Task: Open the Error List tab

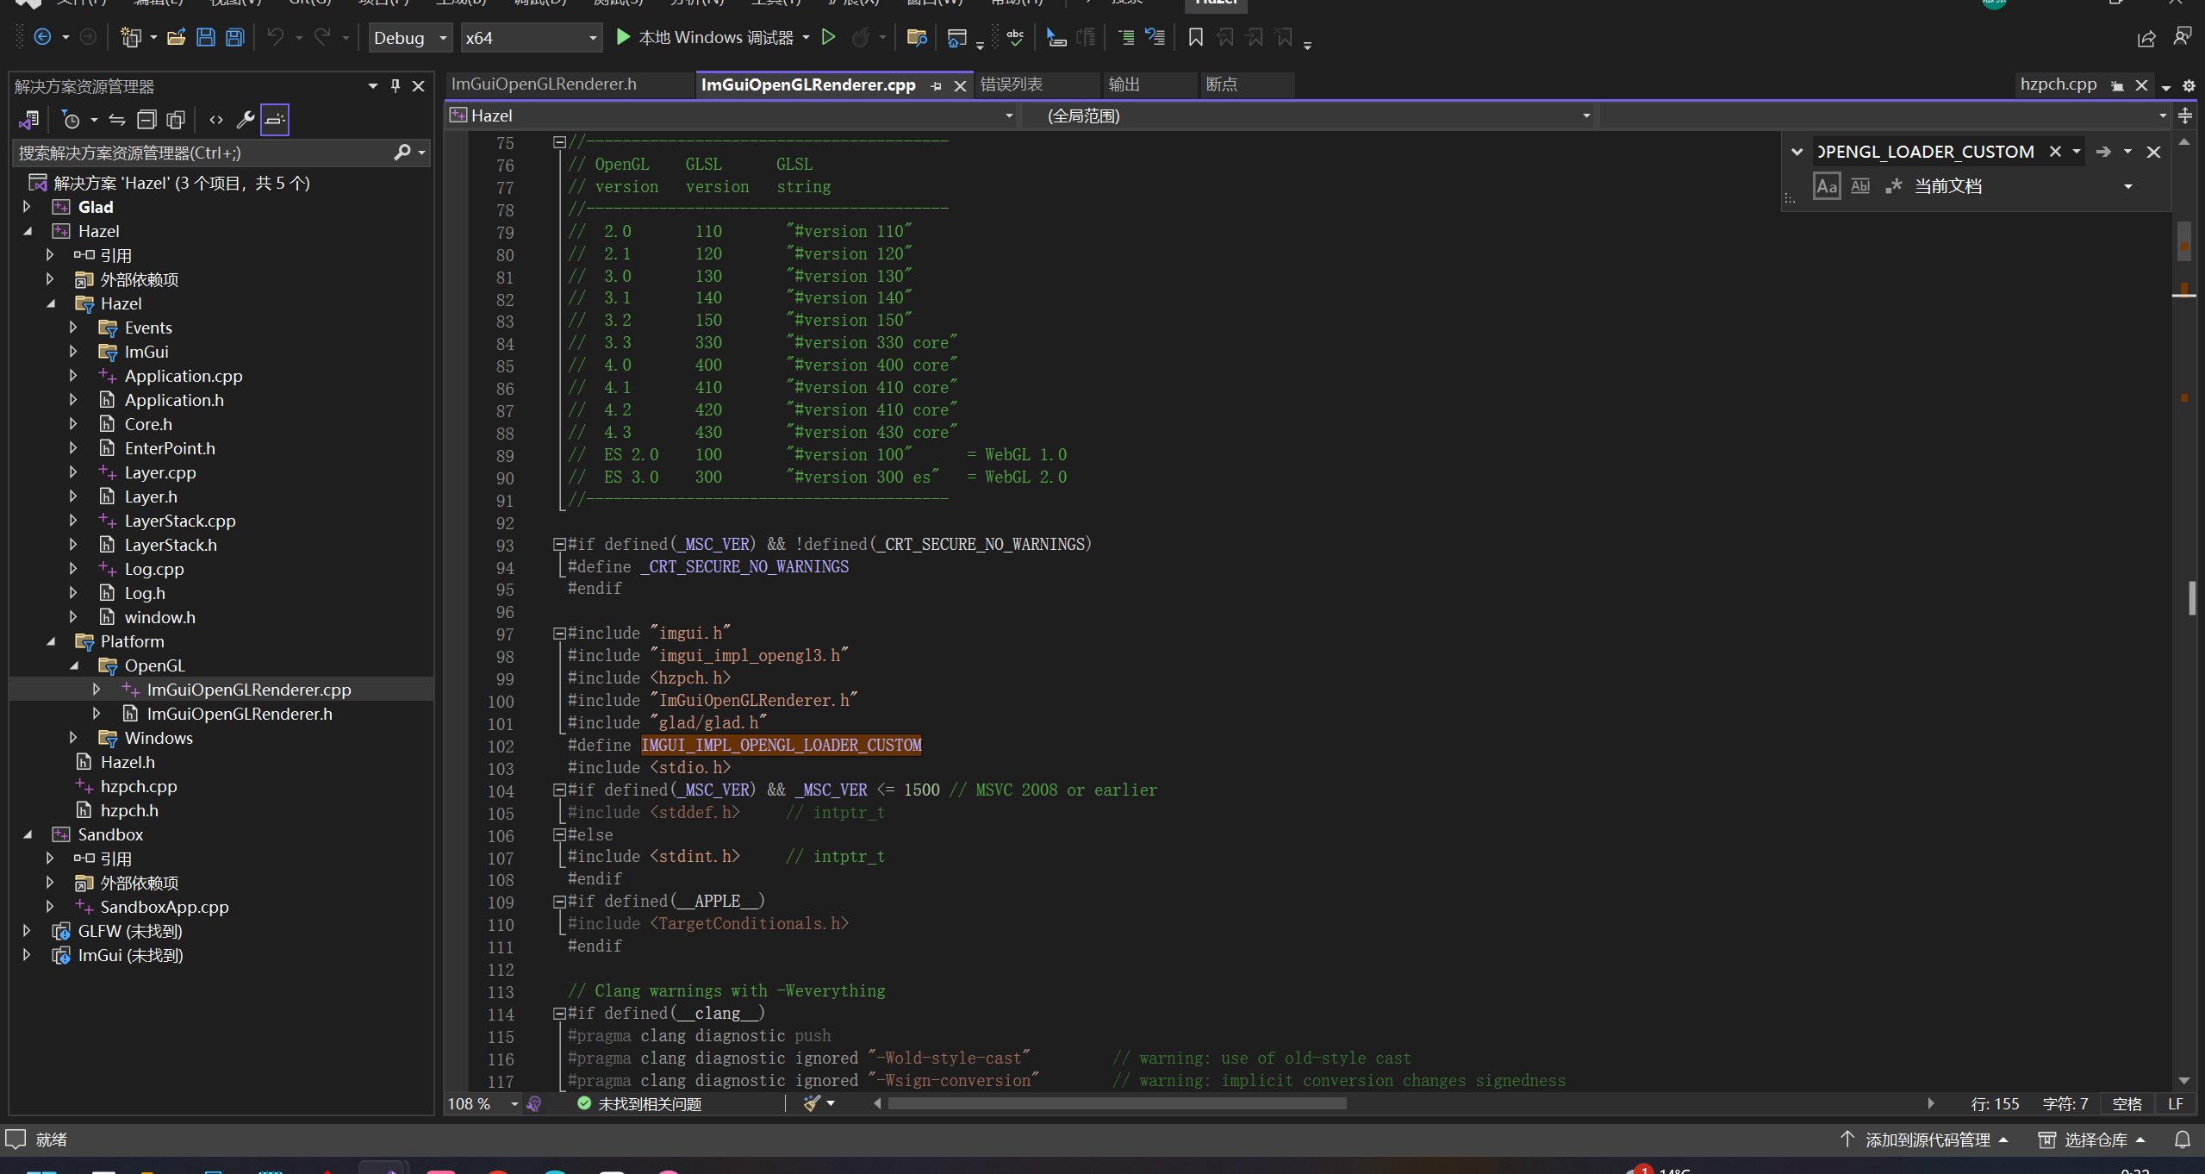Action: pyautogui.click(x=1012, y=84)
